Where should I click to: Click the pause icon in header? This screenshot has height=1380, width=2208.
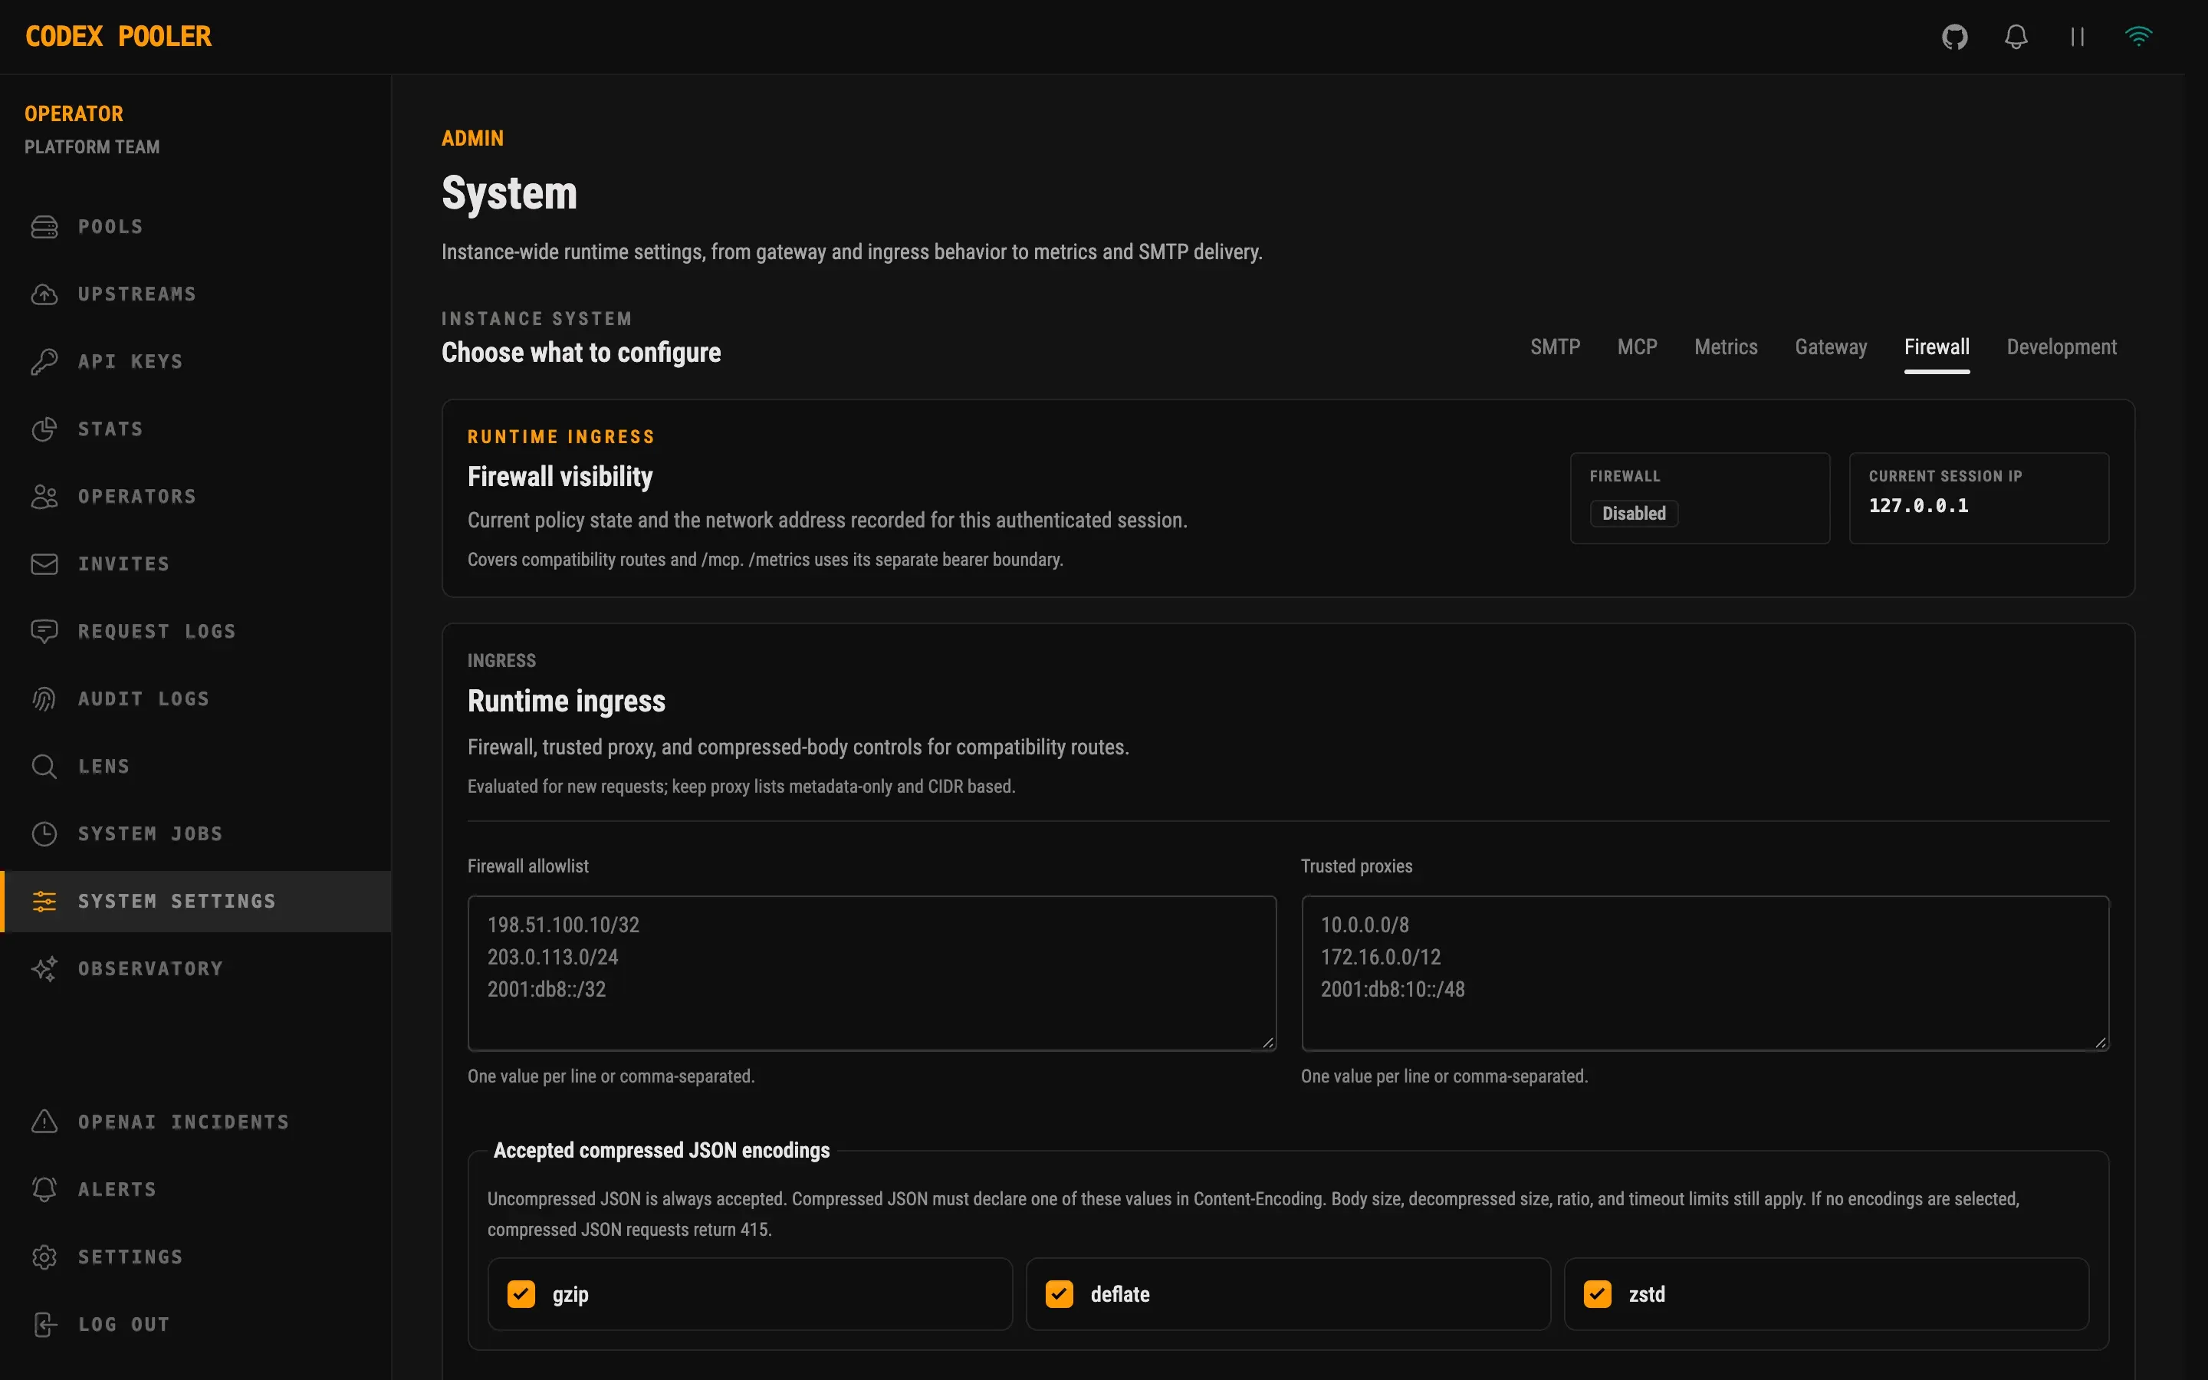(2078, 38)
